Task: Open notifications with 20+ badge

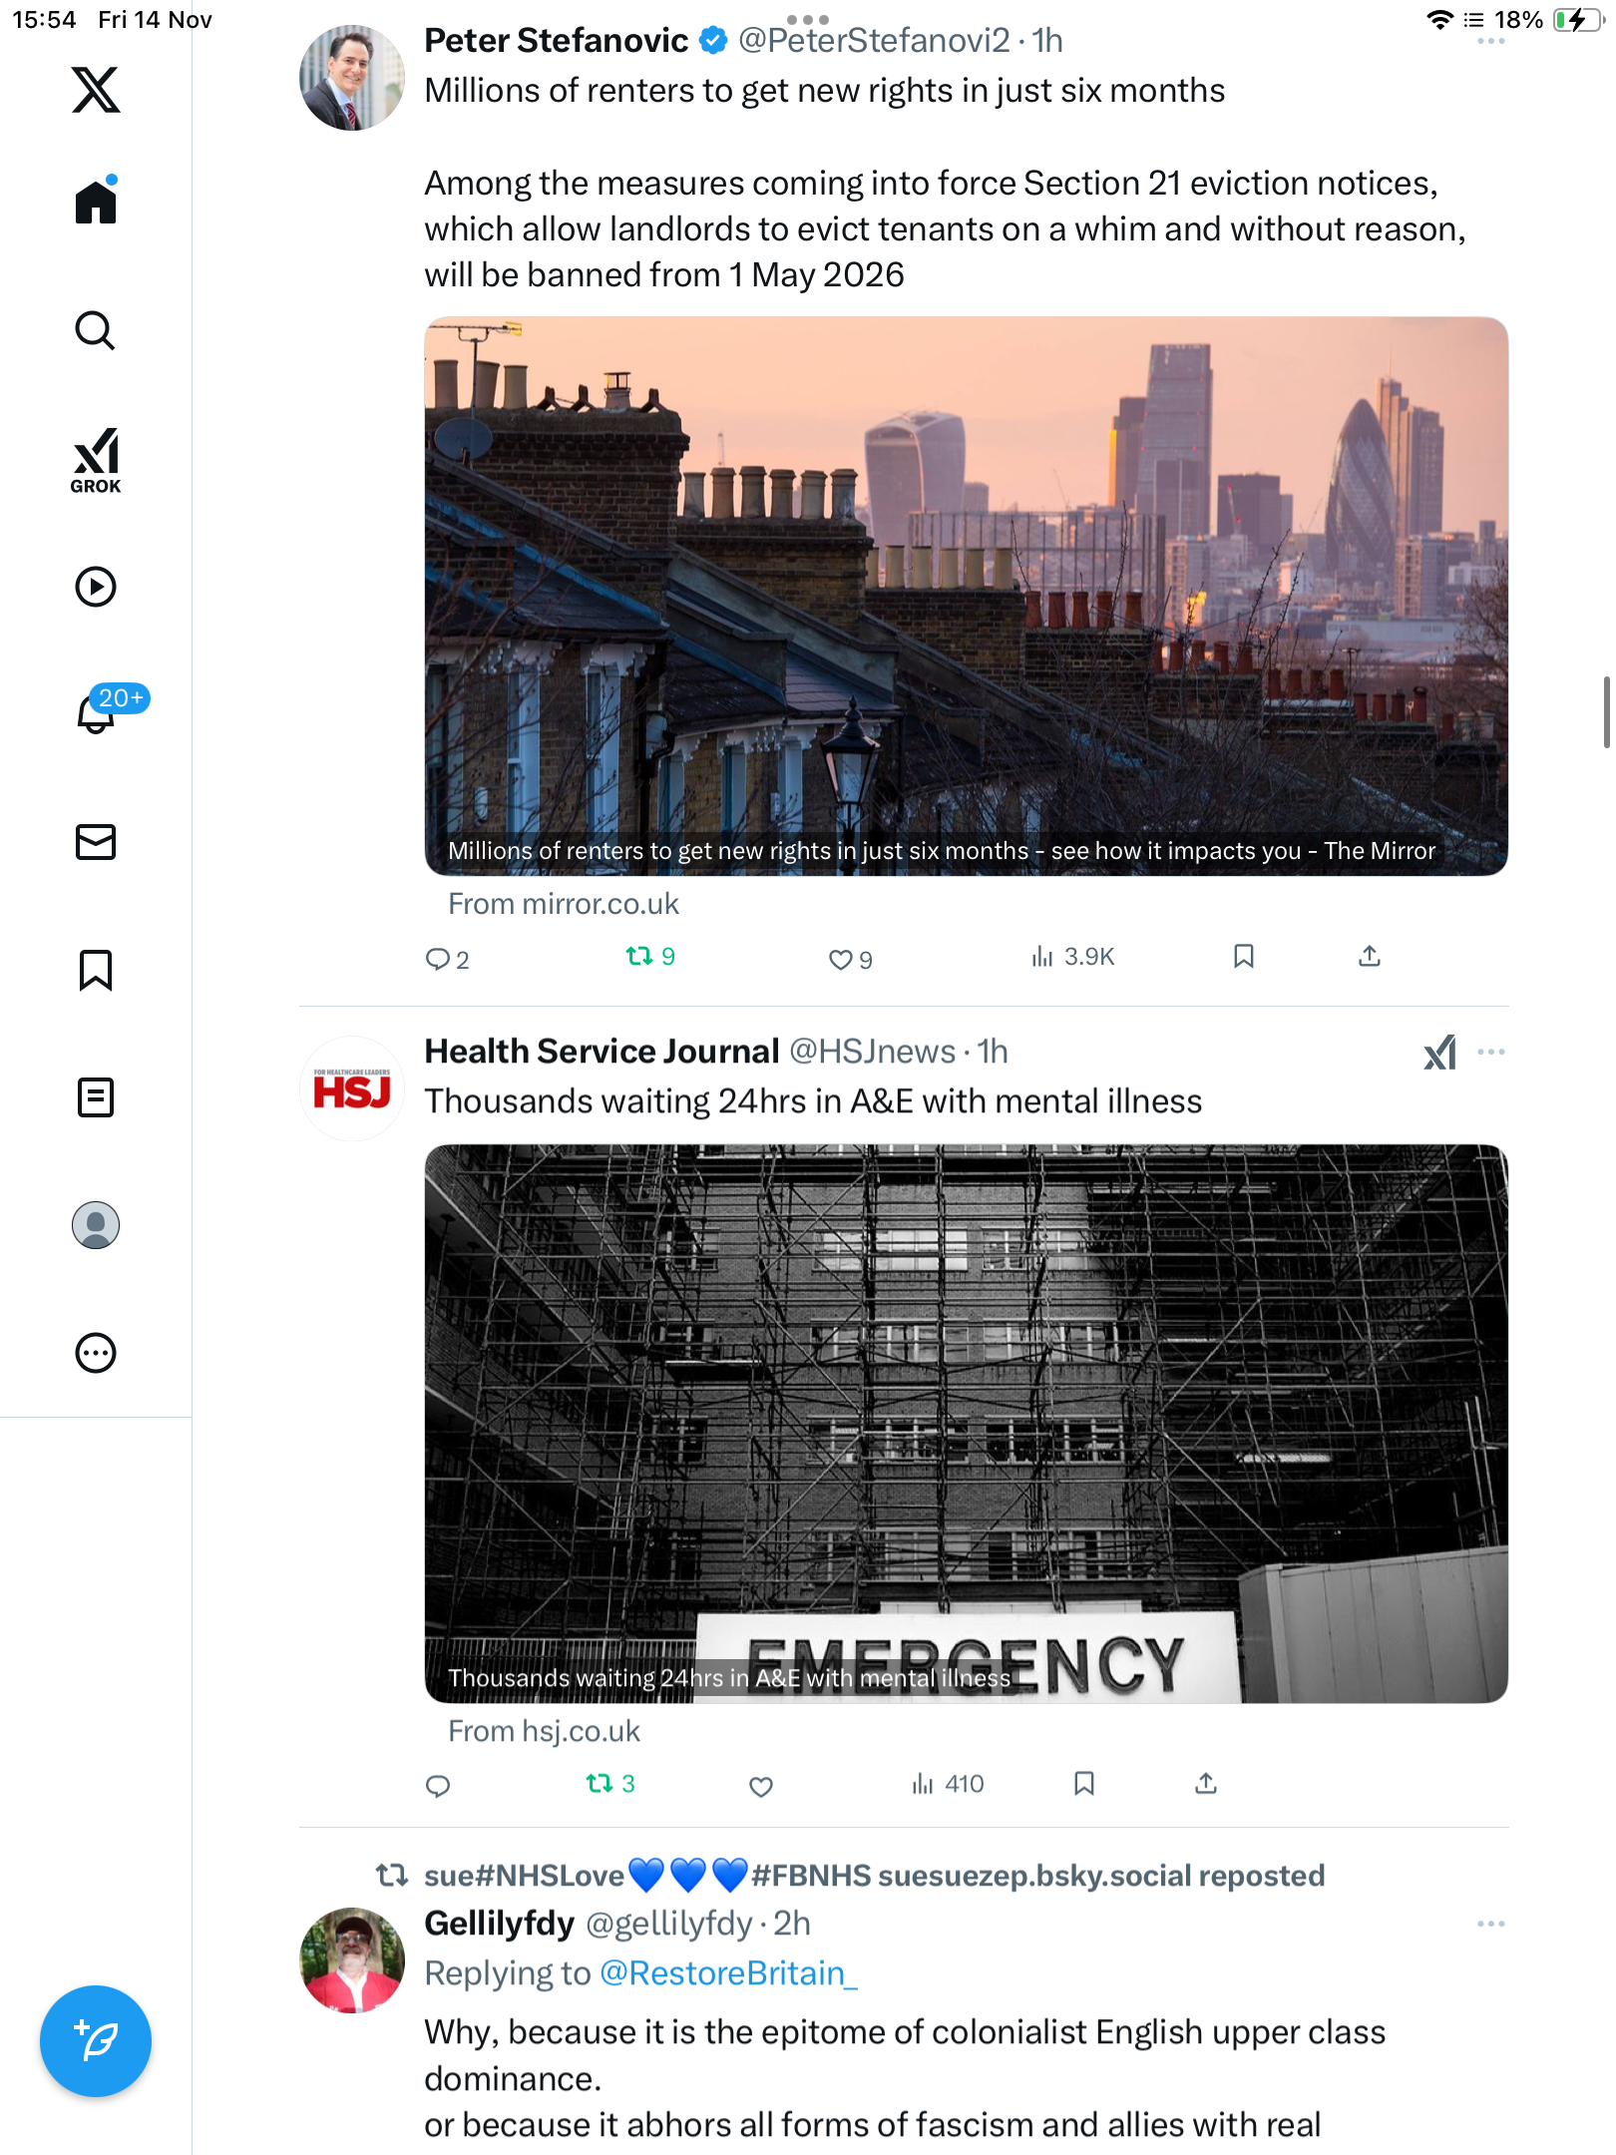Action: point(96,711)
